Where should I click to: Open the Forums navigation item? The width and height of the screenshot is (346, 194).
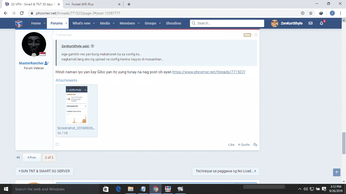(56, 23)
